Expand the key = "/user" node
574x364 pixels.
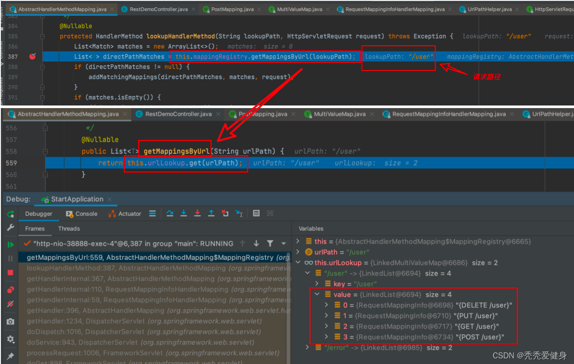317,284
